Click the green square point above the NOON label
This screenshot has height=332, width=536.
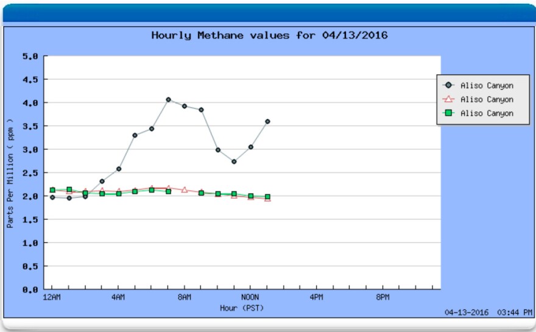251,196
